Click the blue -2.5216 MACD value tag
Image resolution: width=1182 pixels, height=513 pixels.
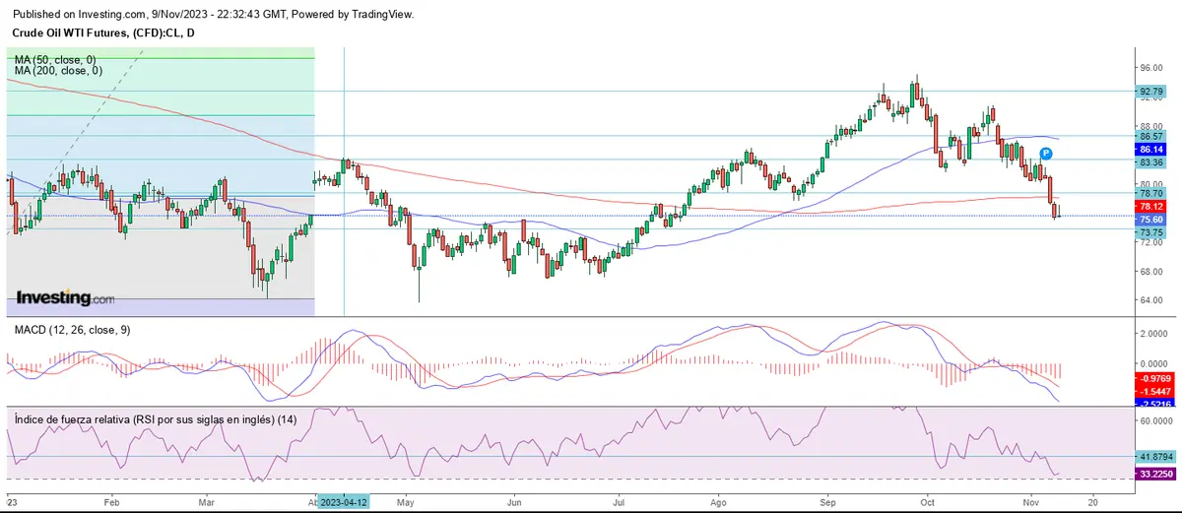(x=1154, y=404)
